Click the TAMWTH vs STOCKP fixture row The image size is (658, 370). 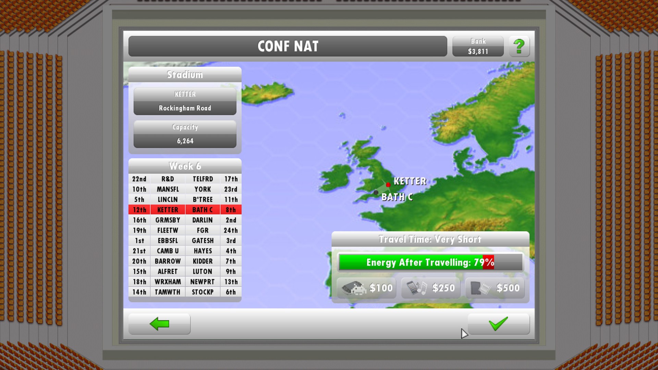185,292
